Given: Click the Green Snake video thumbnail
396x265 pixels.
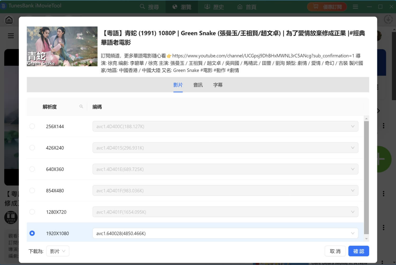Looking at the screenshot, I should click(x=62, y=46).
